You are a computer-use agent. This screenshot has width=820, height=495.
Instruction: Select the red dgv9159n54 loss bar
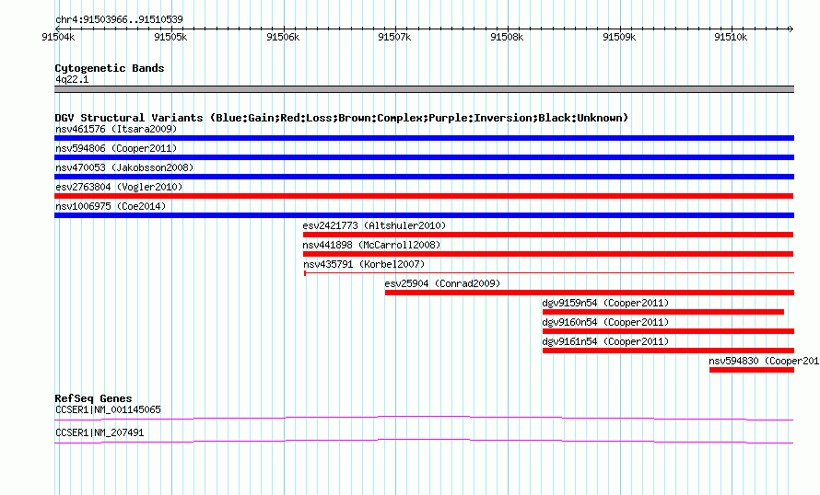pyautogui.click(x=663, y=312)
